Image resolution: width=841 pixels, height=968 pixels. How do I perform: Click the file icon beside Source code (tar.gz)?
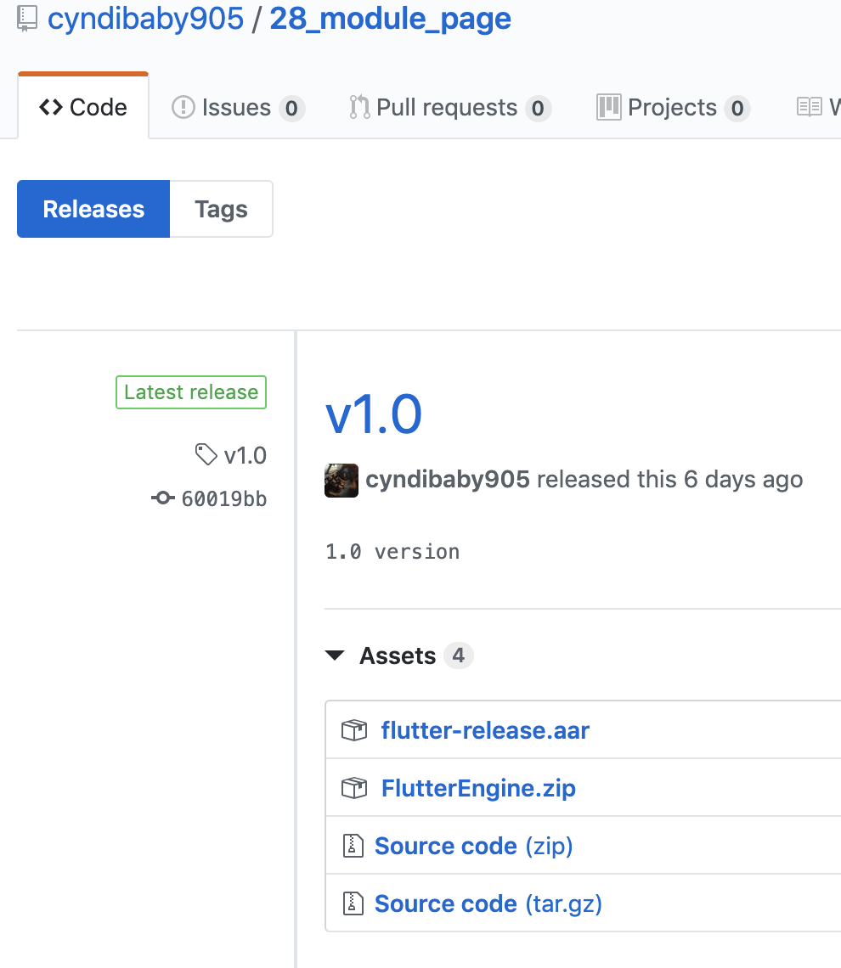click(x=352, y=903)
